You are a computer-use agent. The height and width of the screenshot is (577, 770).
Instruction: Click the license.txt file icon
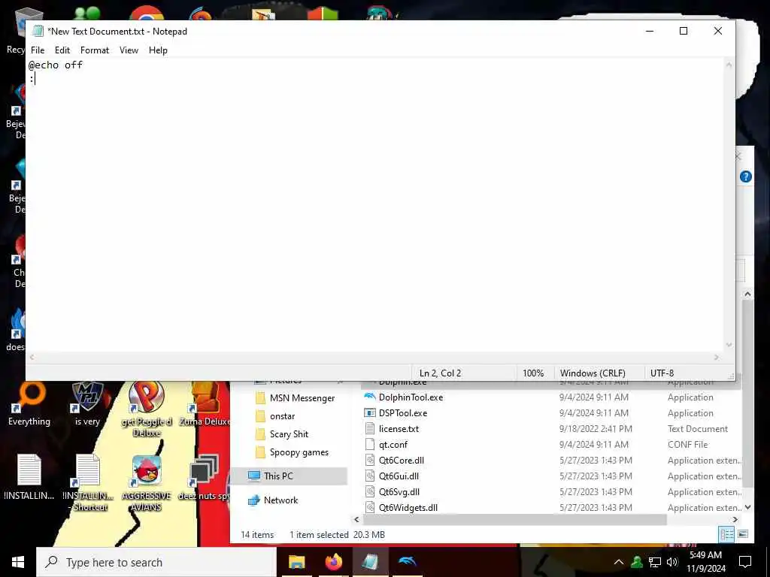tap(370, 428)
